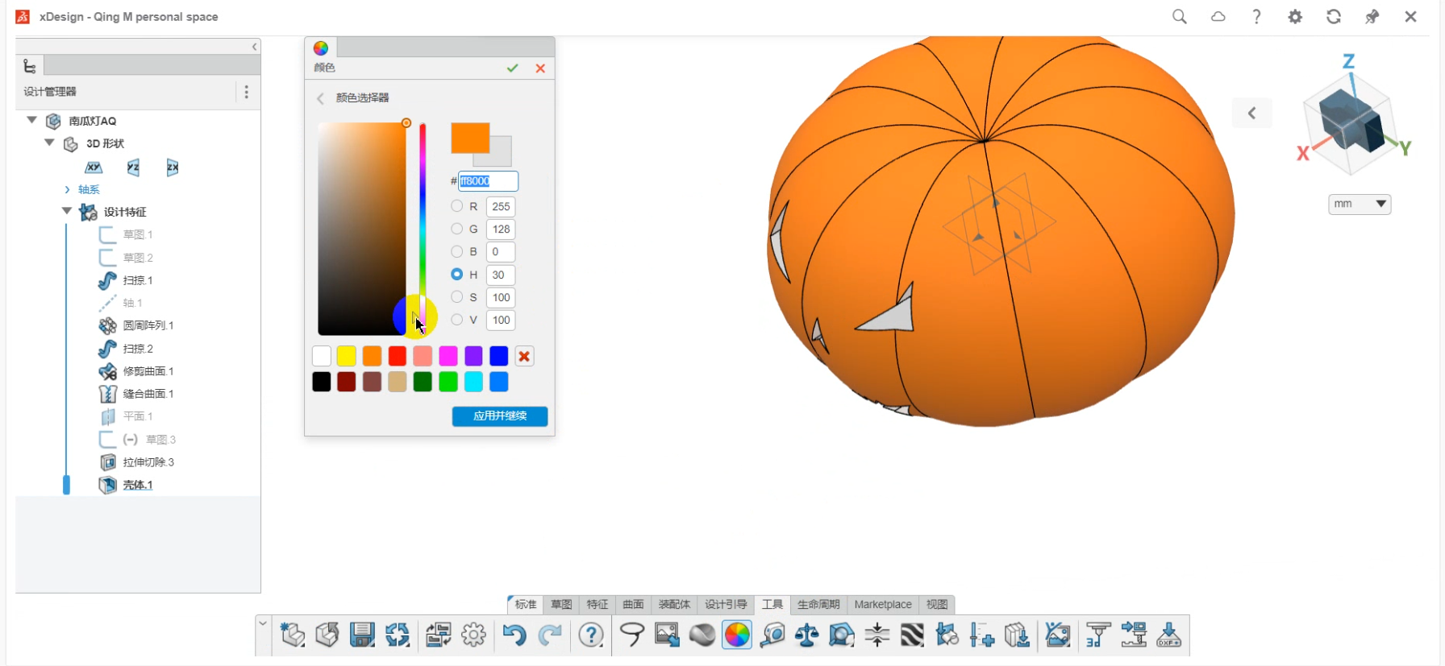
Task: Click the zebra stripes analysis icon
Action: 912,635
